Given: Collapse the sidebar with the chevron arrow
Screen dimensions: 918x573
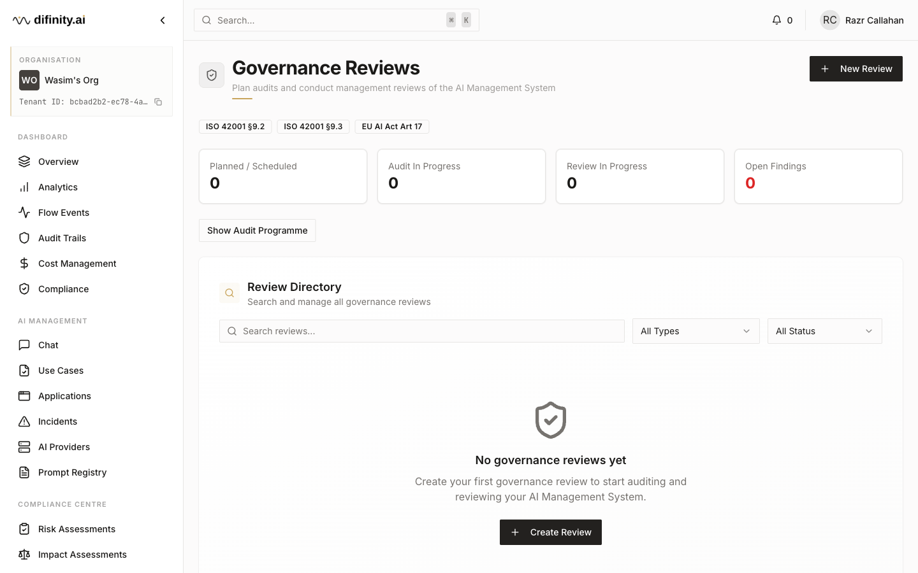Looking at the screenshot, I should (x=163, y=20).
